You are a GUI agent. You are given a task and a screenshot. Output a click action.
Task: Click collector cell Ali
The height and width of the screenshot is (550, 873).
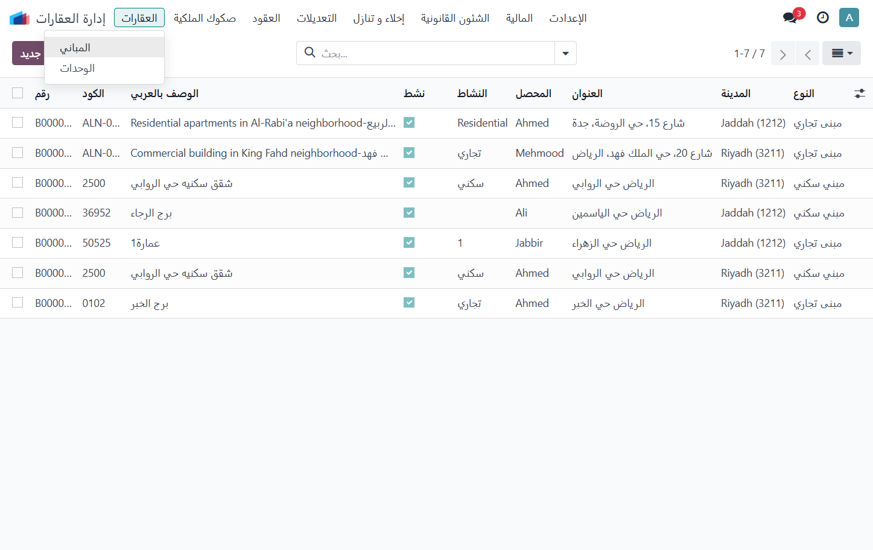click(x=521, y=213)
